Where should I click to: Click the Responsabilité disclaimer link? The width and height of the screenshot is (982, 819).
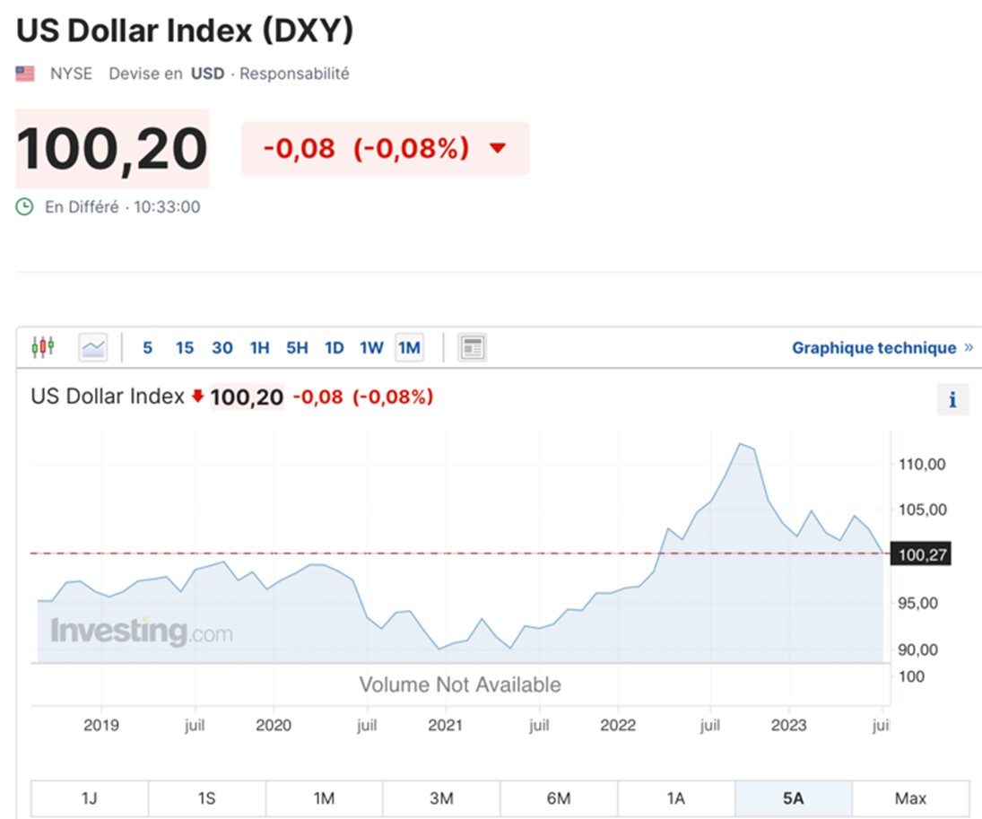click(294, 74)
